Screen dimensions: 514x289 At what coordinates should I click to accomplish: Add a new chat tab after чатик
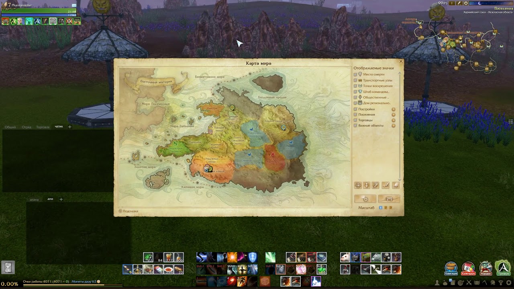click(x=69, y=127)
